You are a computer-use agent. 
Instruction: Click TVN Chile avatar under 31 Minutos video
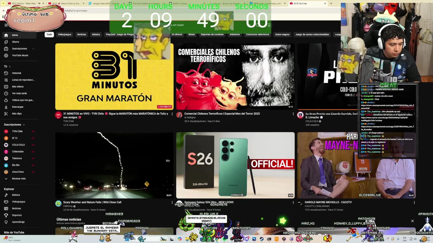coord(58,115)
